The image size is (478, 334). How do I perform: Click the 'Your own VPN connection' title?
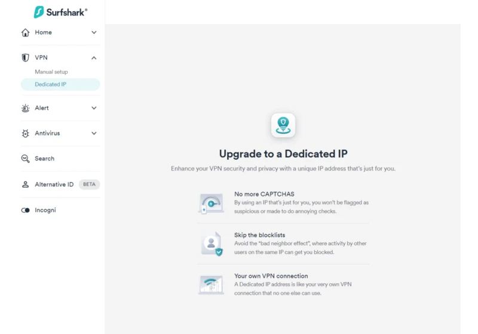pos(271,276)
